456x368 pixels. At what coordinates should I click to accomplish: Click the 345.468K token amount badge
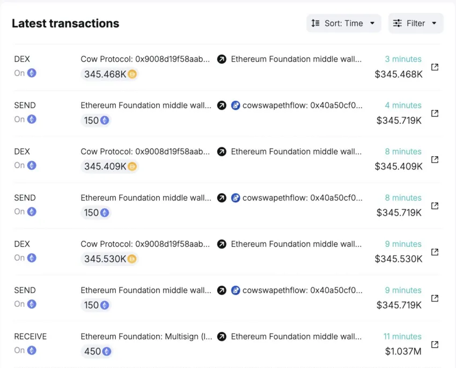(109, 75)
